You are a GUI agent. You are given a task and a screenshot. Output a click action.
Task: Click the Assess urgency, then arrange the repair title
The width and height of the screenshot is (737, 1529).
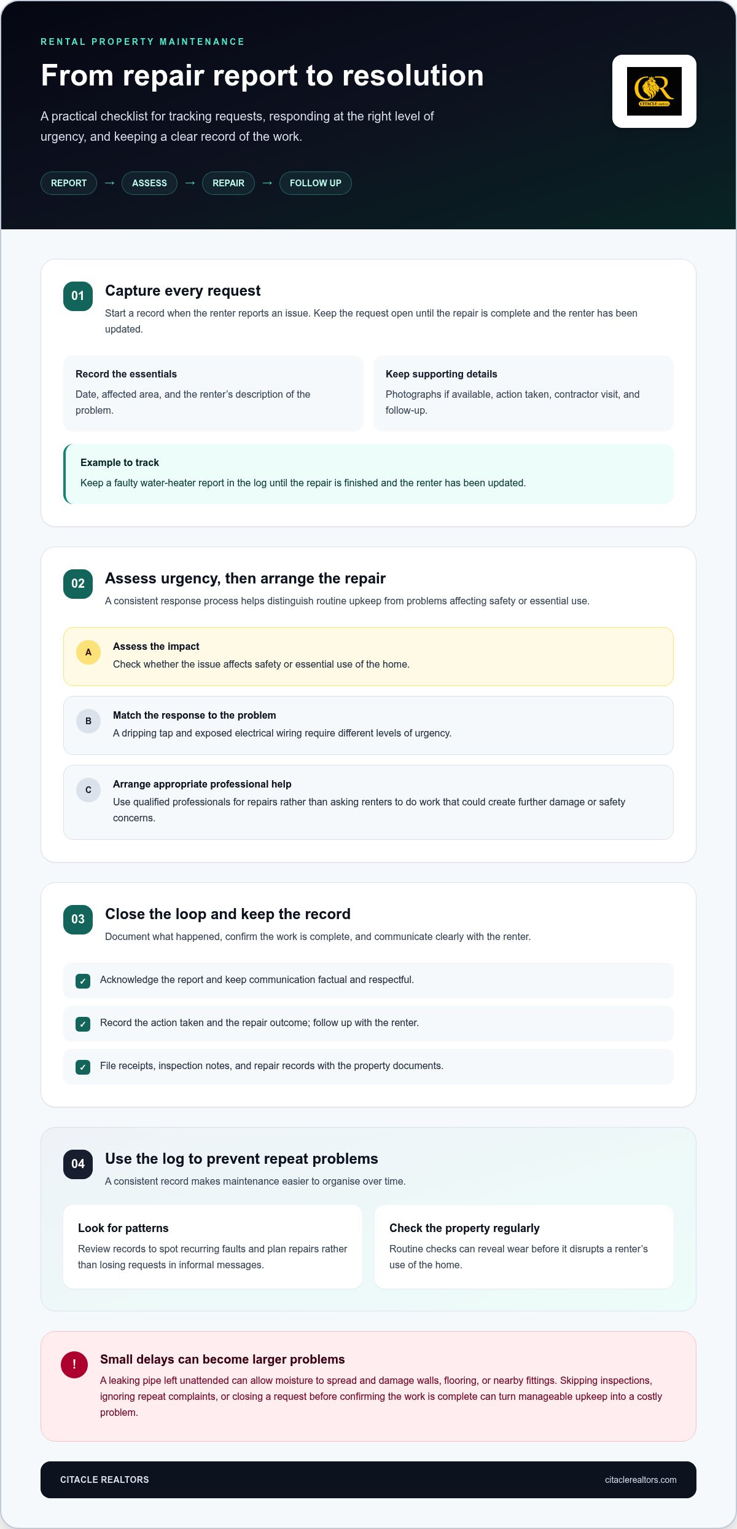245,579
